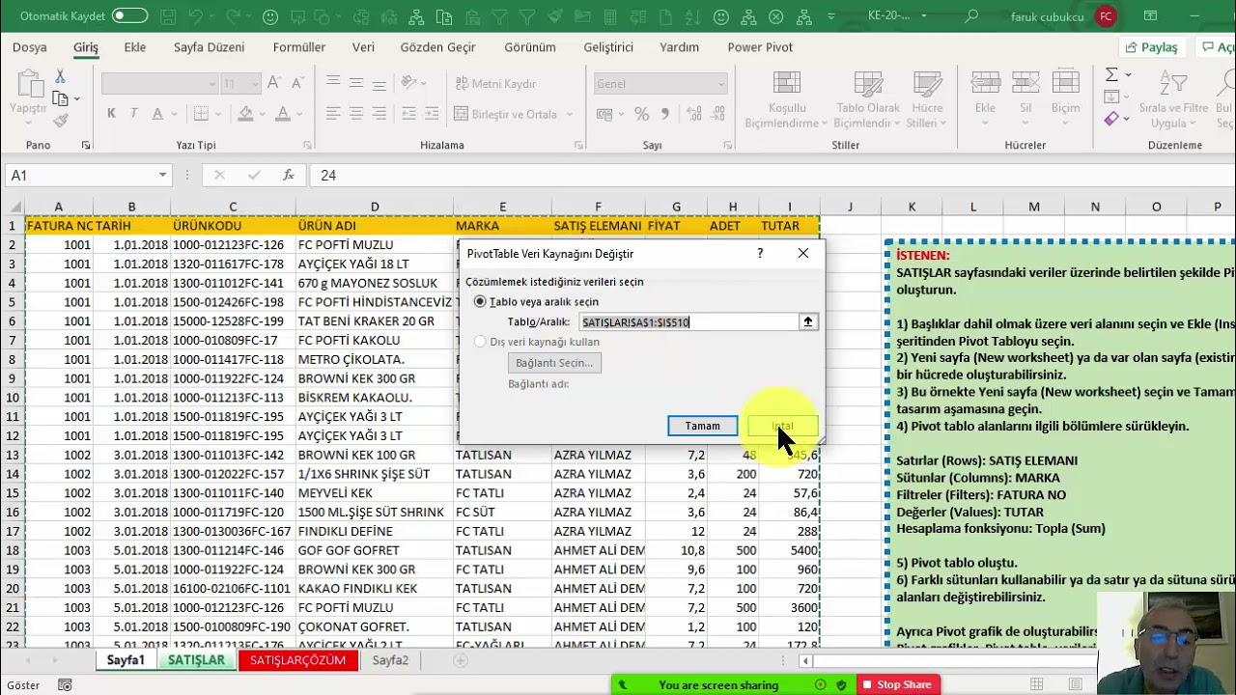Click the collapse dialog range selector icon
Viewport: 1236px width, 695px height.
point(808,322)
